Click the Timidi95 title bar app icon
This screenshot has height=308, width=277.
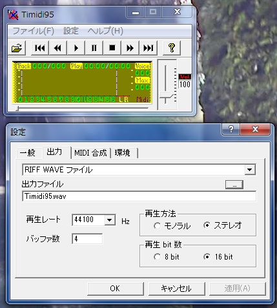[13, 15]
